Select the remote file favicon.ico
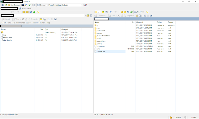The width and height of the screenshot is (199, 119). pyautogui.click(x=101, y=52)
